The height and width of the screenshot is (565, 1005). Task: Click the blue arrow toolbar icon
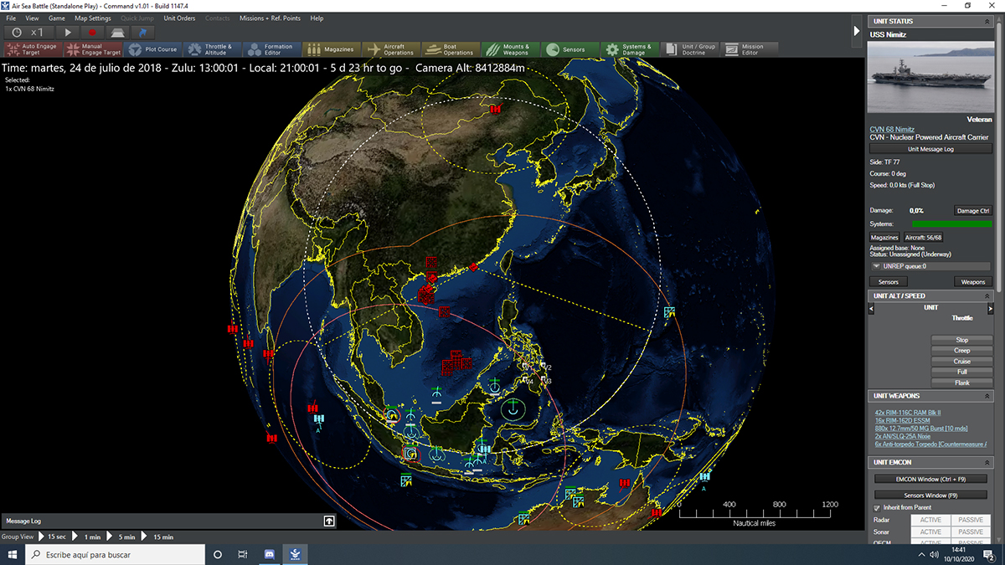[x=142, y=32]
